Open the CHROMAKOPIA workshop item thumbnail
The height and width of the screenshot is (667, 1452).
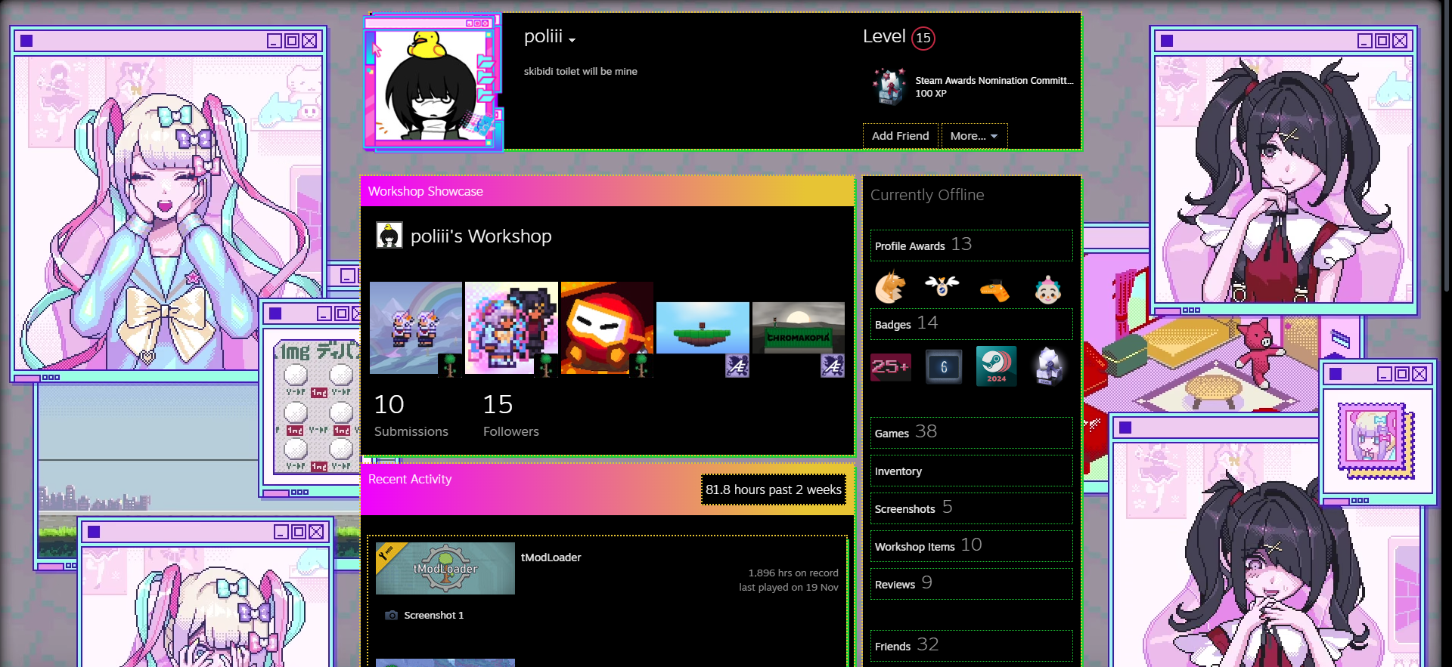pos(798,329)
